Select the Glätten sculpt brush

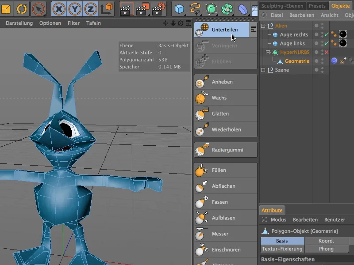(x=226, y=114)
